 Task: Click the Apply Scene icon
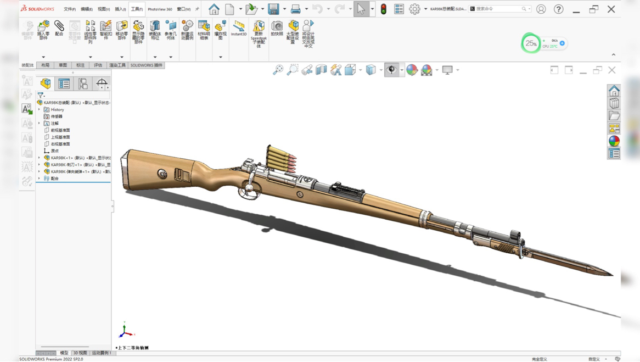(426, 70)
